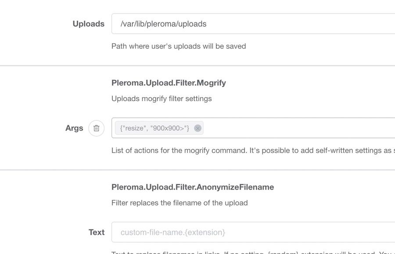Click the Text field label
Image resolution: width=395 pixels, height=254 pixels.
tap(97, 232)
